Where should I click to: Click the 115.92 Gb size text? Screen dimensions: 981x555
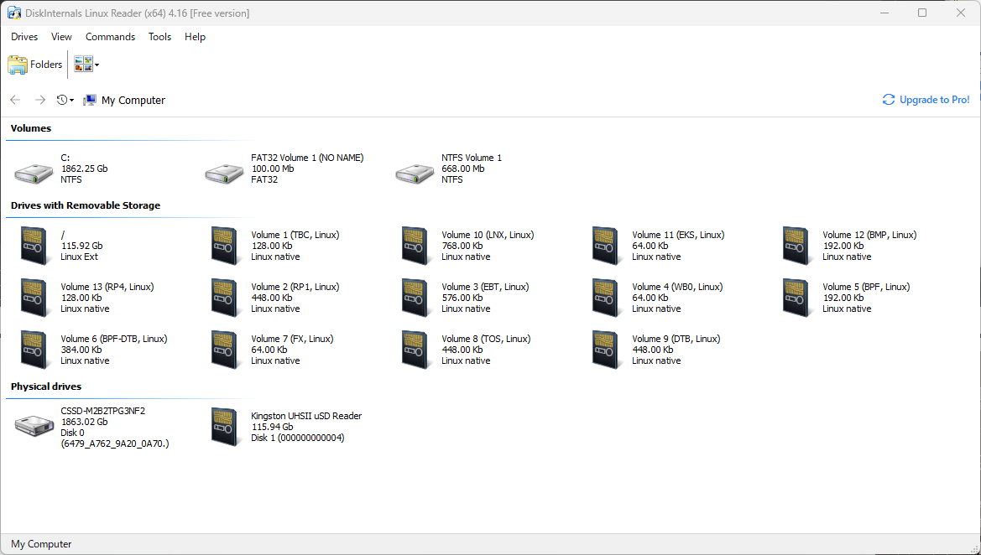click(x=82, y=246)
